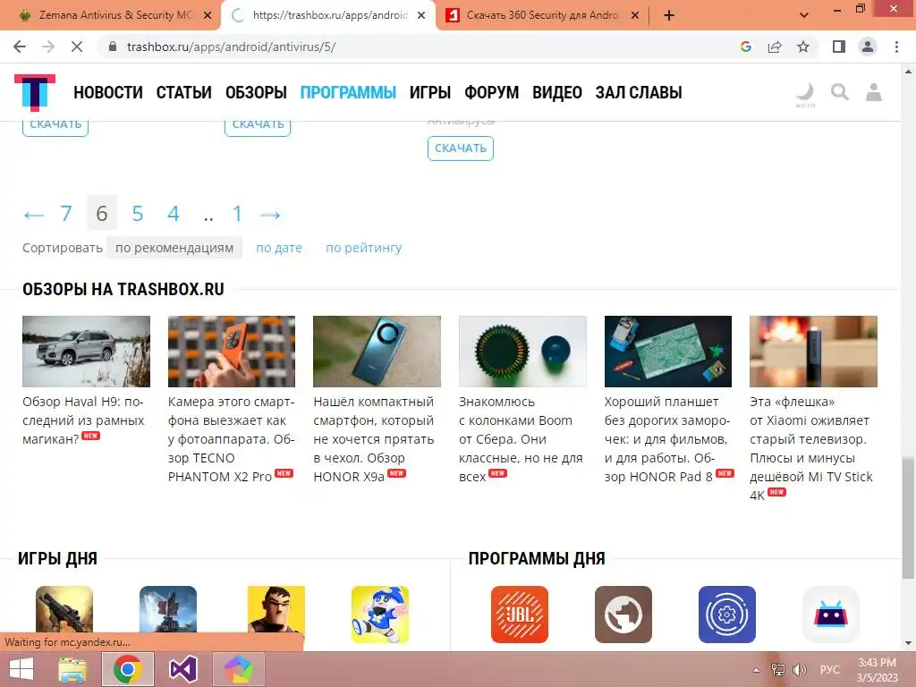The height and width of the screenshot is (687, 916).
Task: Open the ЗАЛ СЛАВЫ menu section
Action: [x=639, y=92]
